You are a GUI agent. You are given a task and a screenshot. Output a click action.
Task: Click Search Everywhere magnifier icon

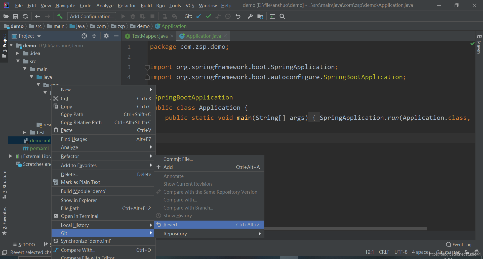(282, 16)
